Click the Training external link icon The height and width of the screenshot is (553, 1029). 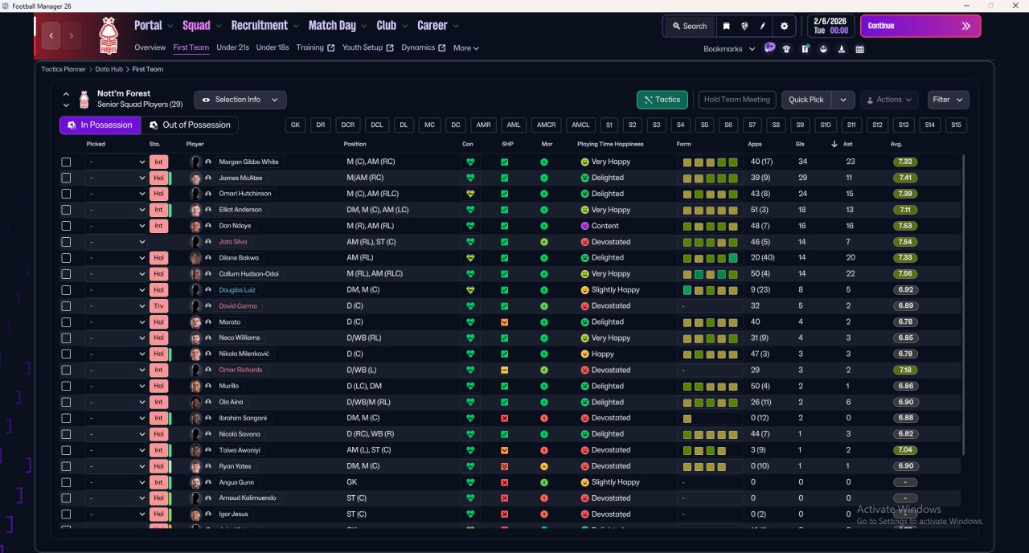[x=330, y=47]
